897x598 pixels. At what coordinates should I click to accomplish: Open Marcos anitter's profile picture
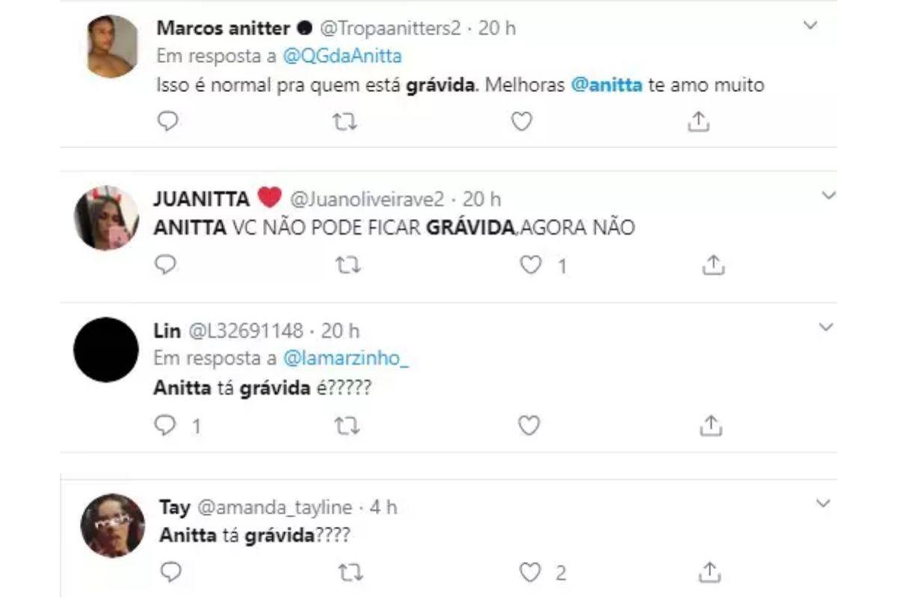pyautogui.click(x=112, y=46)
